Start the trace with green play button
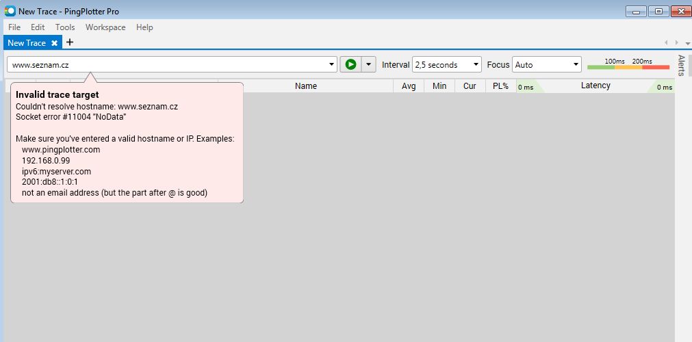The image size is (692, 342). [351, 64]
